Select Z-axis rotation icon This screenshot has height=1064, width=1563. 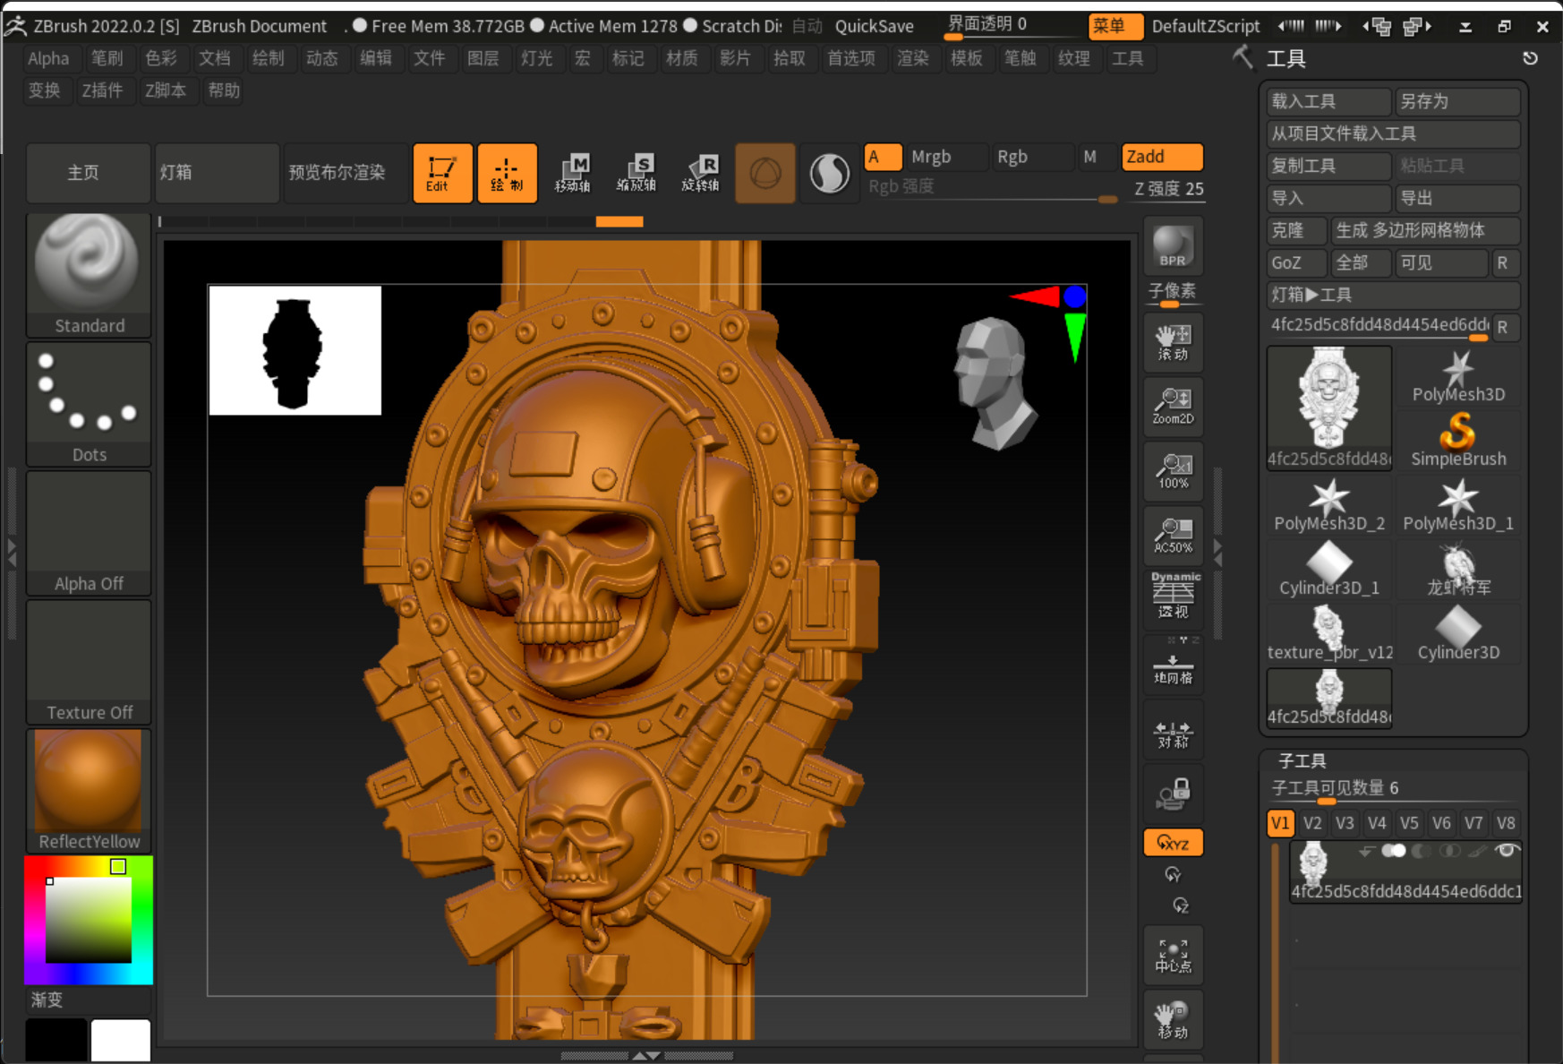click(1181, 905)
